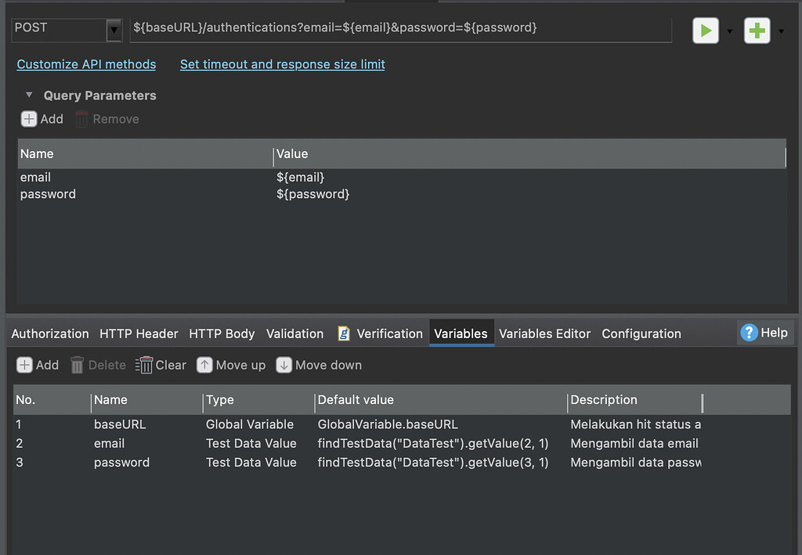Move selected variable up

[x=204, y=365]
